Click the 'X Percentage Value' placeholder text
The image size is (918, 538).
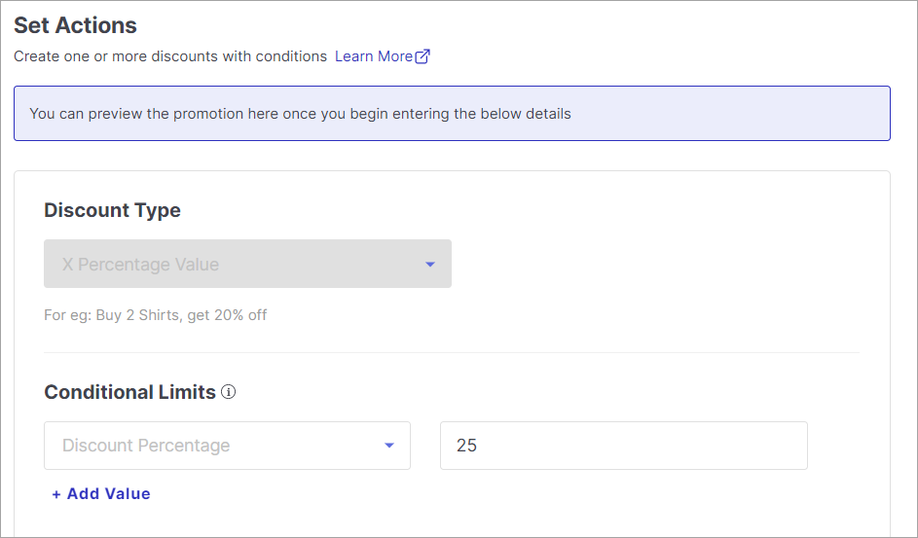pyautogui.click(x=140, y=265)
